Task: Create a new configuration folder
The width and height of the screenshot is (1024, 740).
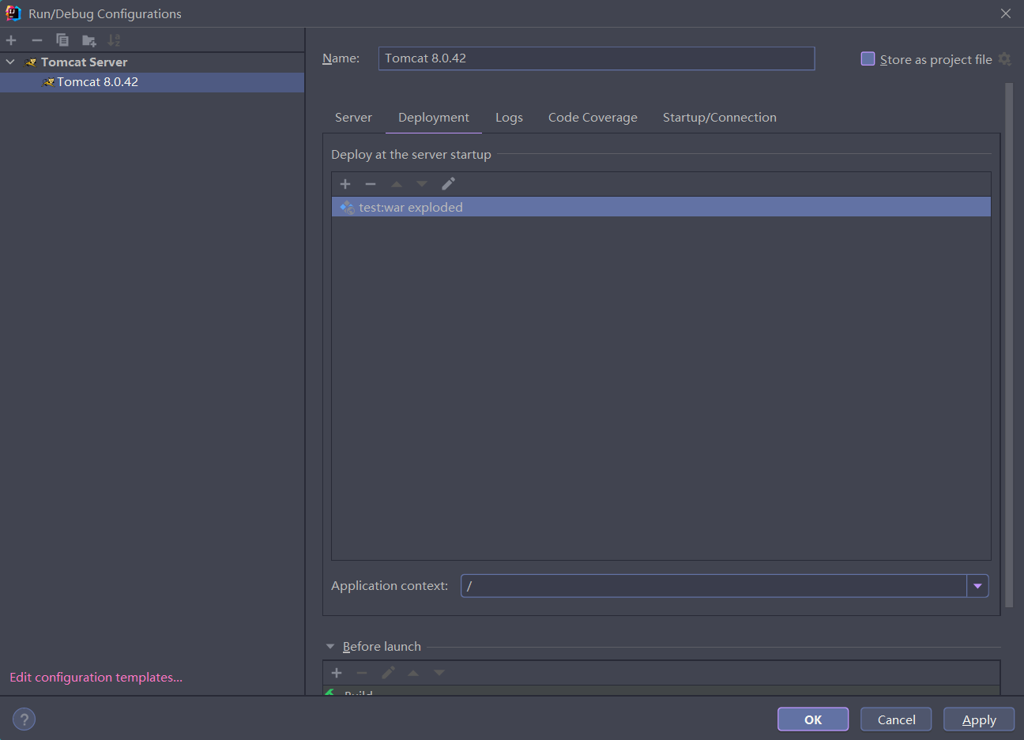Action: (x=89, y=40)
